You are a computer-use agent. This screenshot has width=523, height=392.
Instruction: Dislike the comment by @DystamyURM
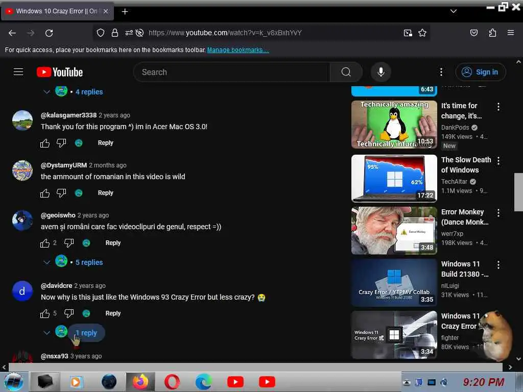(61, 193)
